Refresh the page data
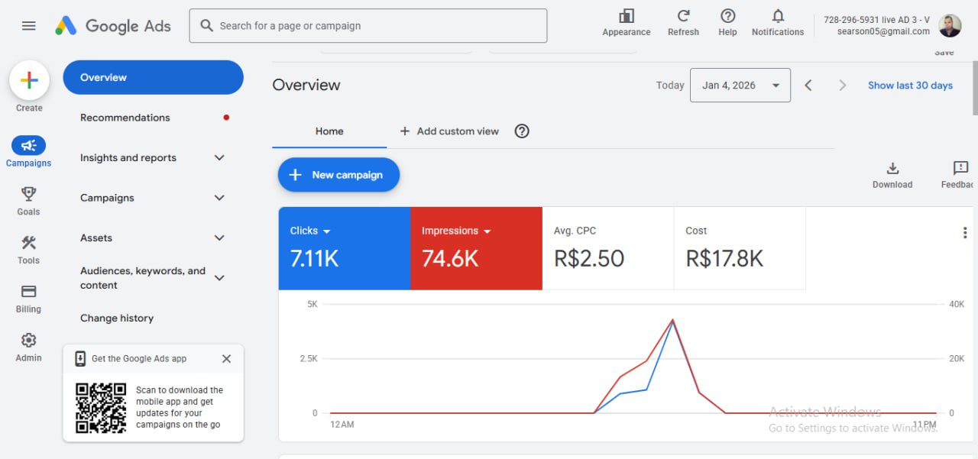Screen dimensions: 978x459 [683, 16]
